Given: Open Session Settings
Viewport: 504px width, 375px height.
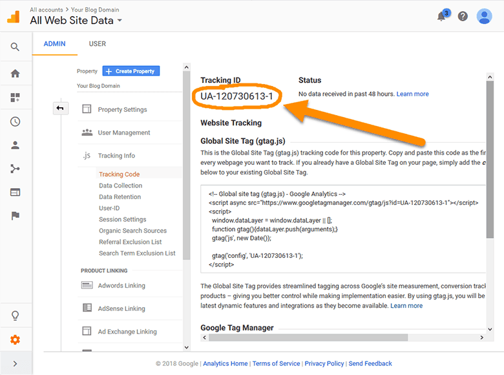Looking at the screenshot, I should [x=123, y=219].
